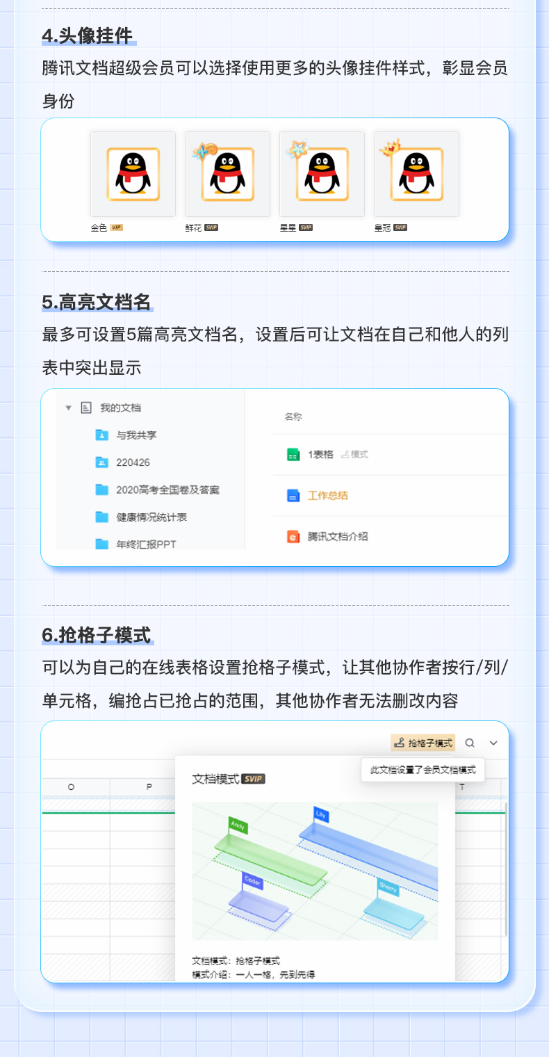
Task: Click the 220426 shared folder icon
Action: pos(102,462)
